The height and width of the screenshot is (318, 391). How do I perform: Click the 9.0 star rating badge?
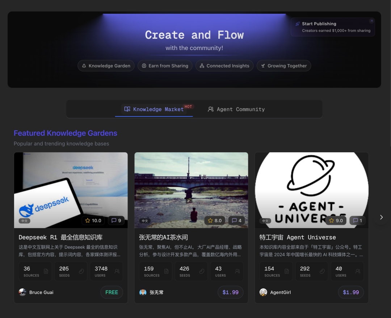[x=336, y=220]
